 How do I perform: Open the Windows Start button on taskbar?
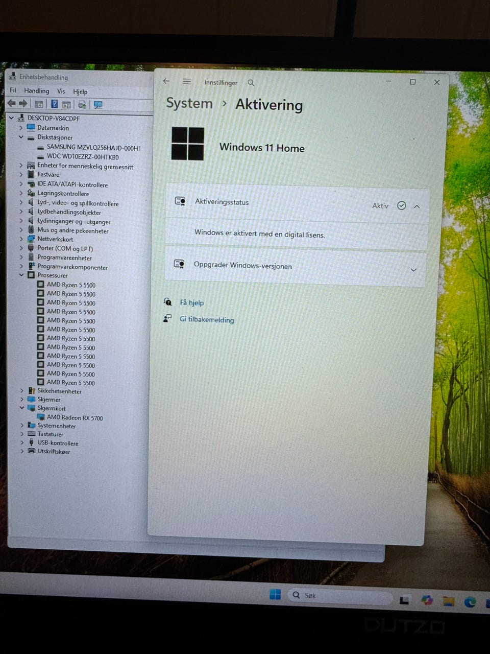275,594
